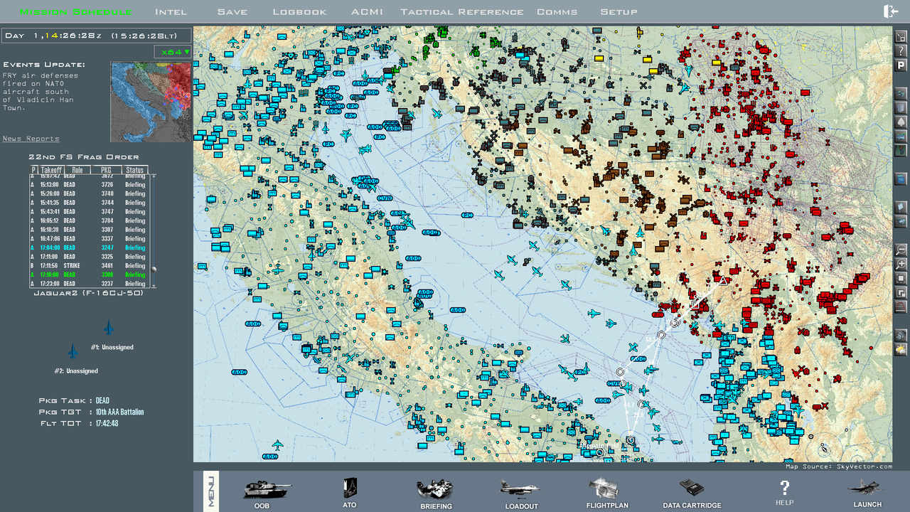Click the frag order scroll down arrow
Image resolution: width=910 pixels, height=512 pixels.
click(x=154, y=284)
